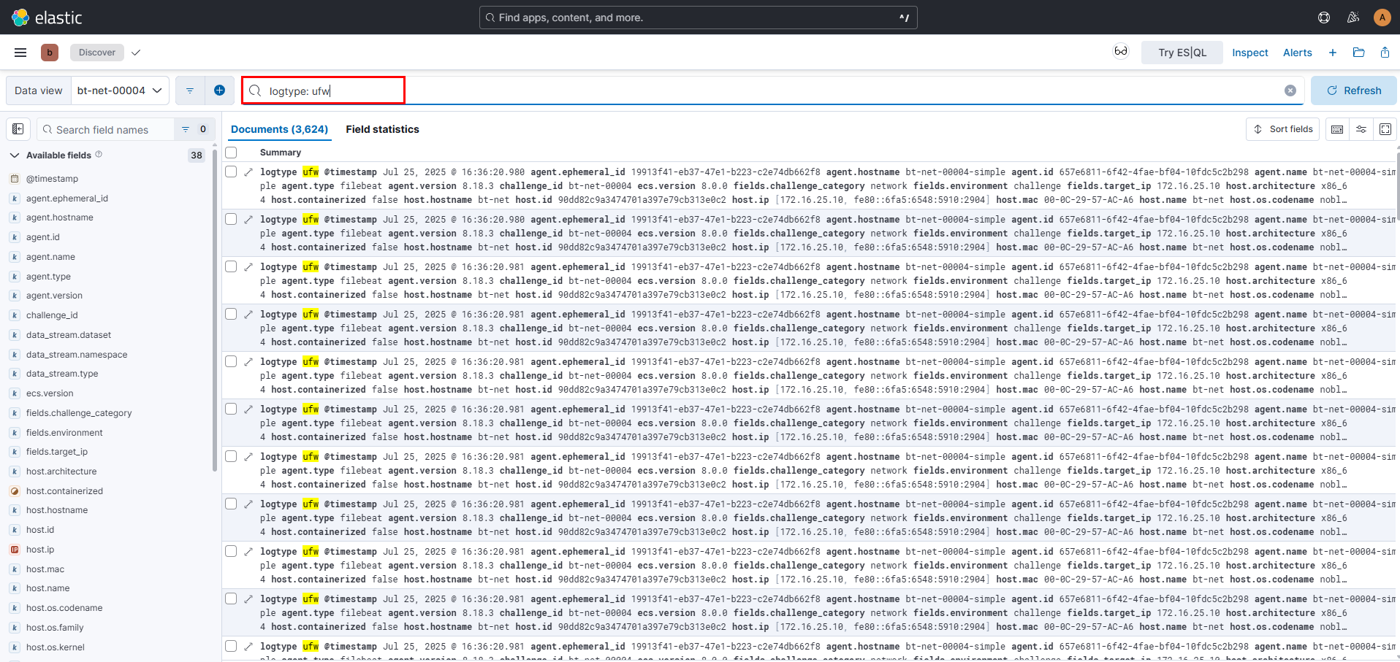The image size is (1400, 662).
Task: Open Sort fields dropdown
Action: coord(1282,129)
